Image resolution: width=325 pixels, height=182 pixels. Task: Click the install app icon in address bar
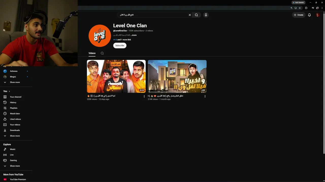(x=296, y=8)
